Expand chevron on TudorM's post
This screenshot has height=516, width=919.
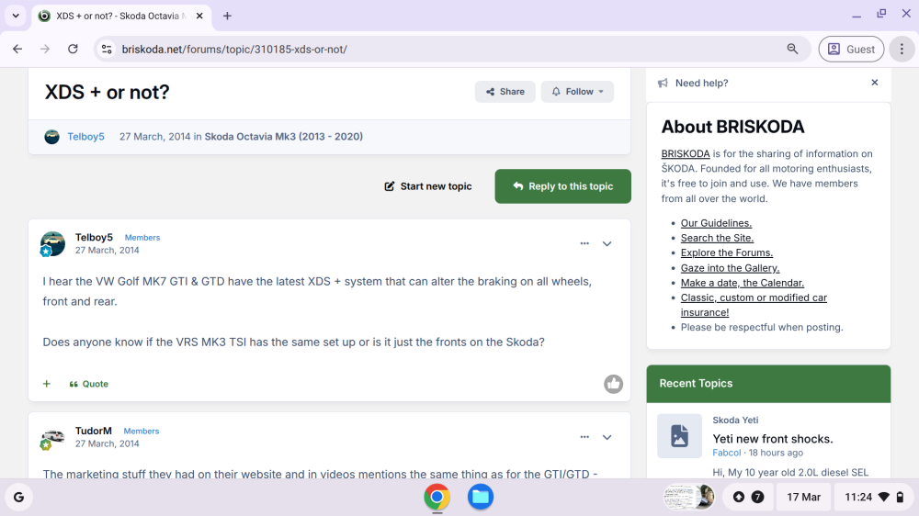click(x=607, y=437)
